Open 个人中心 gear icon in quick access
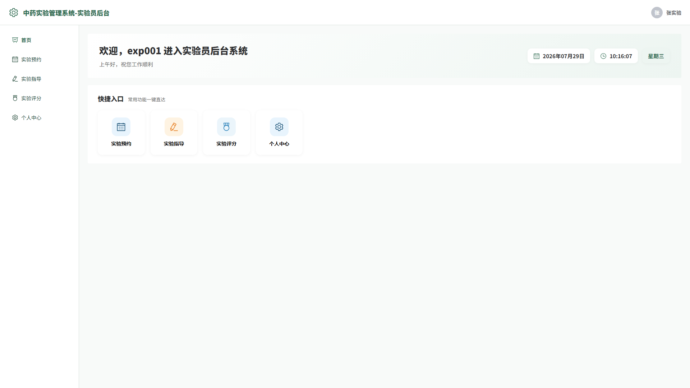The image size is (690, 388). (x=279, y=127)
